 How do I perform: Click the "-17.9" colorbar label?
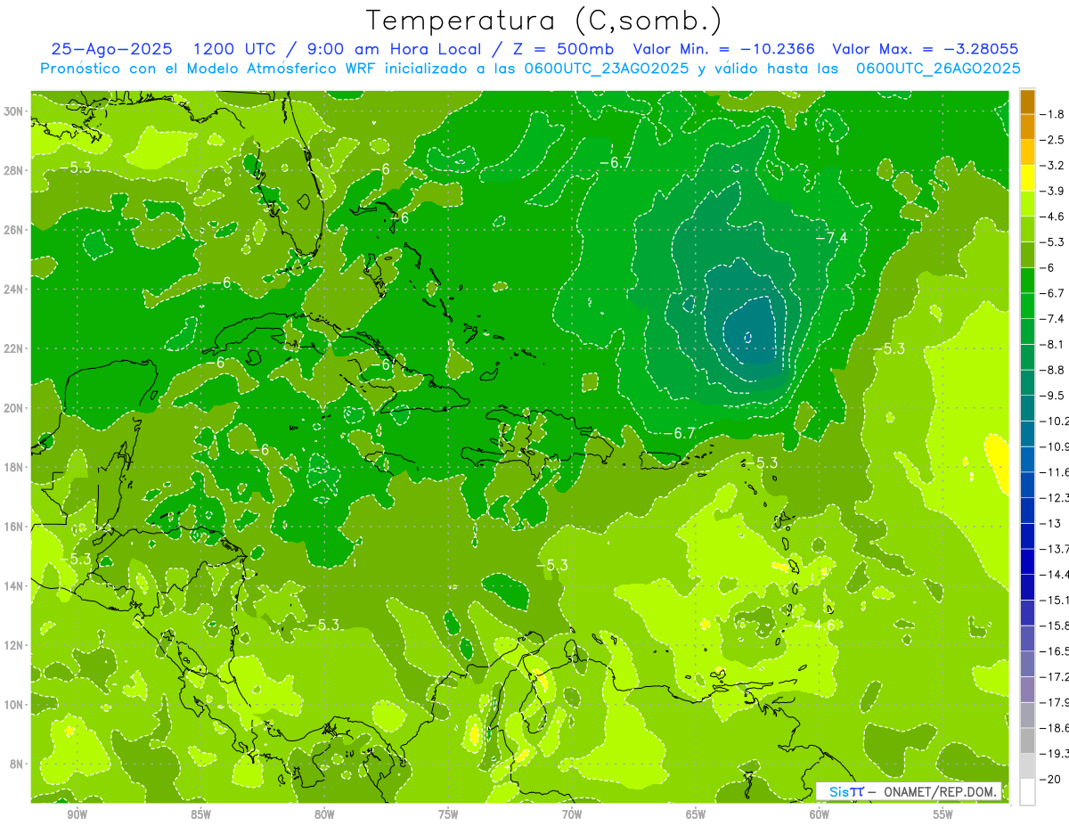point(1057,702)
